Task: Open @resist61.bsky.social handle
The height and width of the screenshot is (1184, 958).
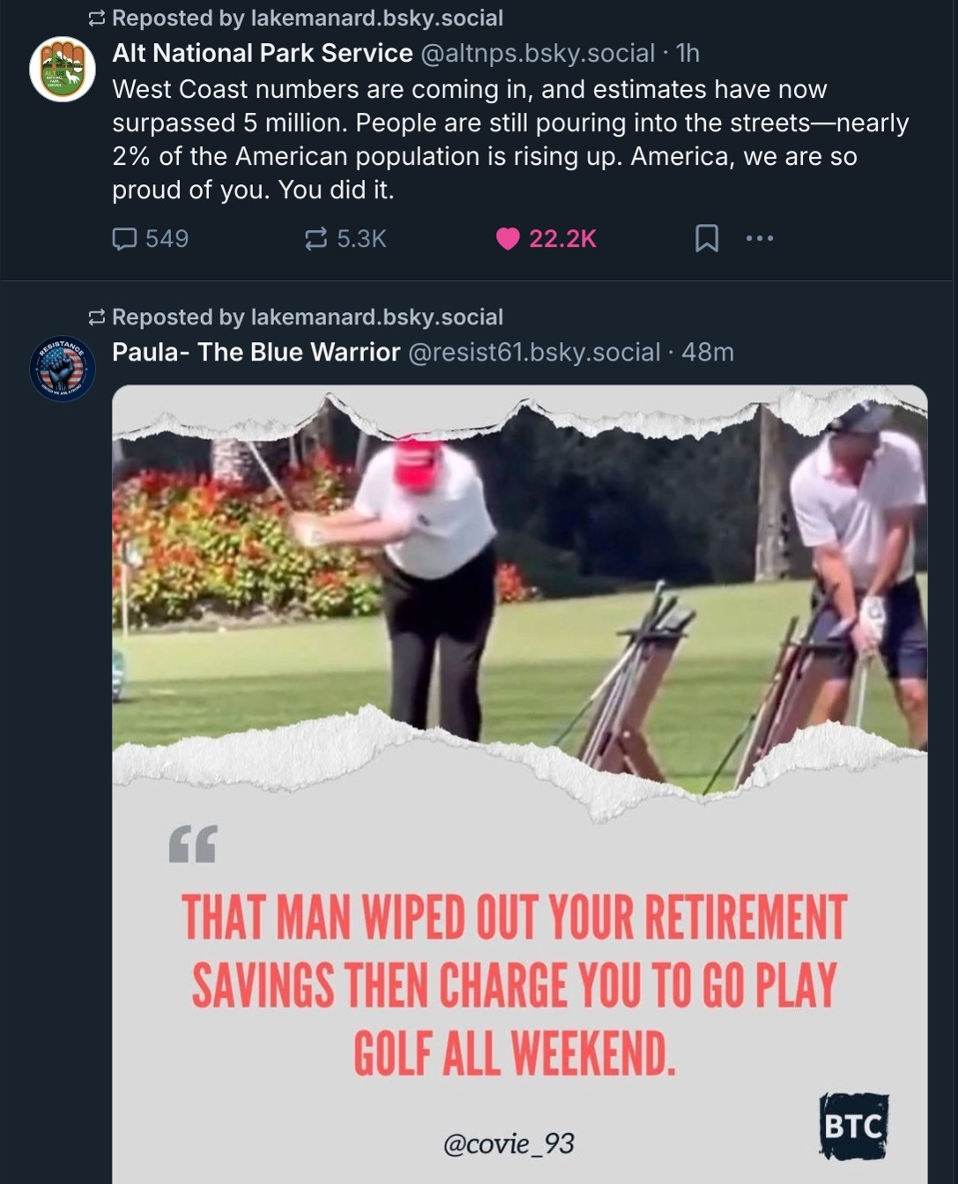Action: (534, 352)
